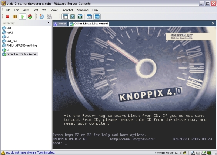Open the Power menu
The height and width of the screenshot is (155, 217).
click(x=54, y=10)
